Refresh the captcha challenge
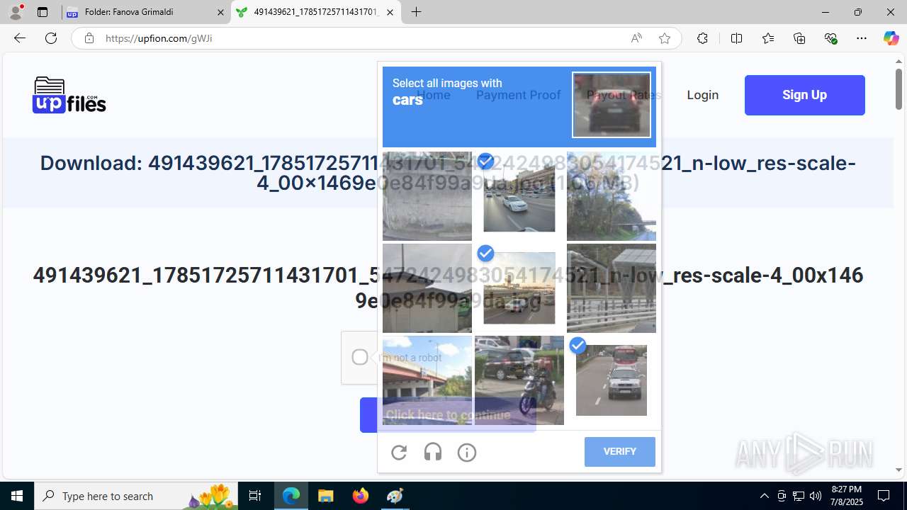Screen dimensions: 907x510 point(399,452)
